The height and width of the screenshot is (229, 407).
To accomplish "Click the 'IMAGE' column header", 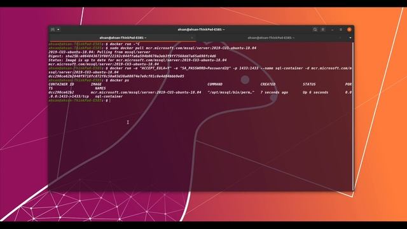I will [96, 85].
